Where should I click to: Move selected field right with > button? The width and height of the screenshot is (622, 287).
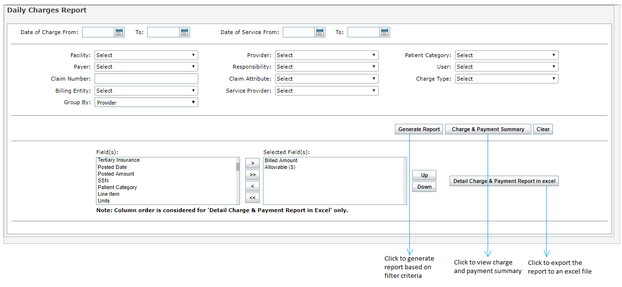252,163
